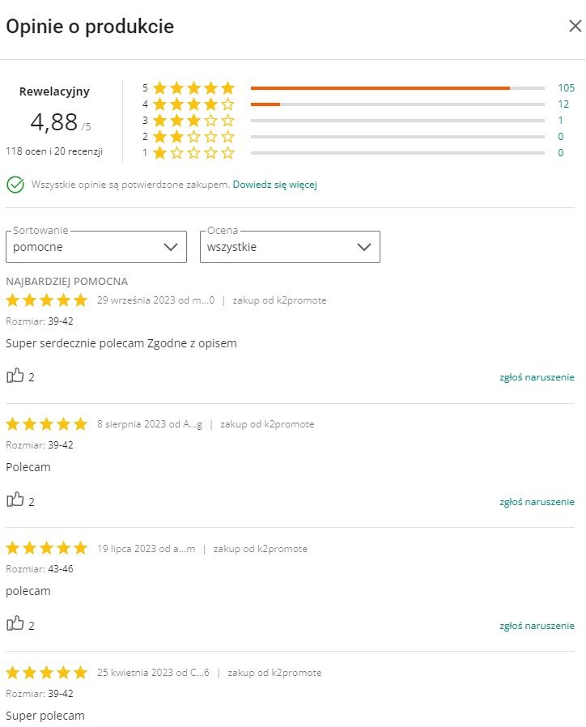Screen dimensions: 586x727
Task: Click the 4-star rating row stars
Action: click(193, 104)
